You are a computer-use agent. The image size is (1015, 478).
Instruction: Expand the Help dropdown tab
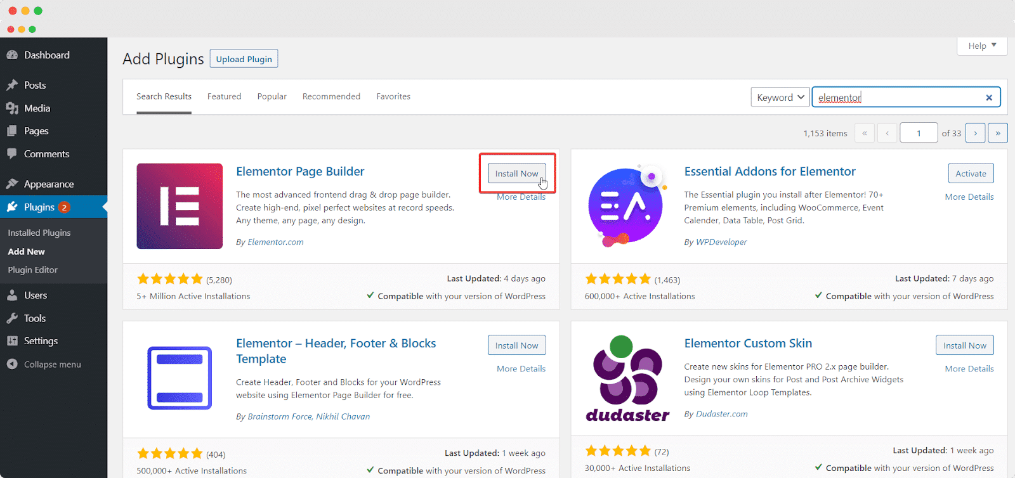(982, 46)
